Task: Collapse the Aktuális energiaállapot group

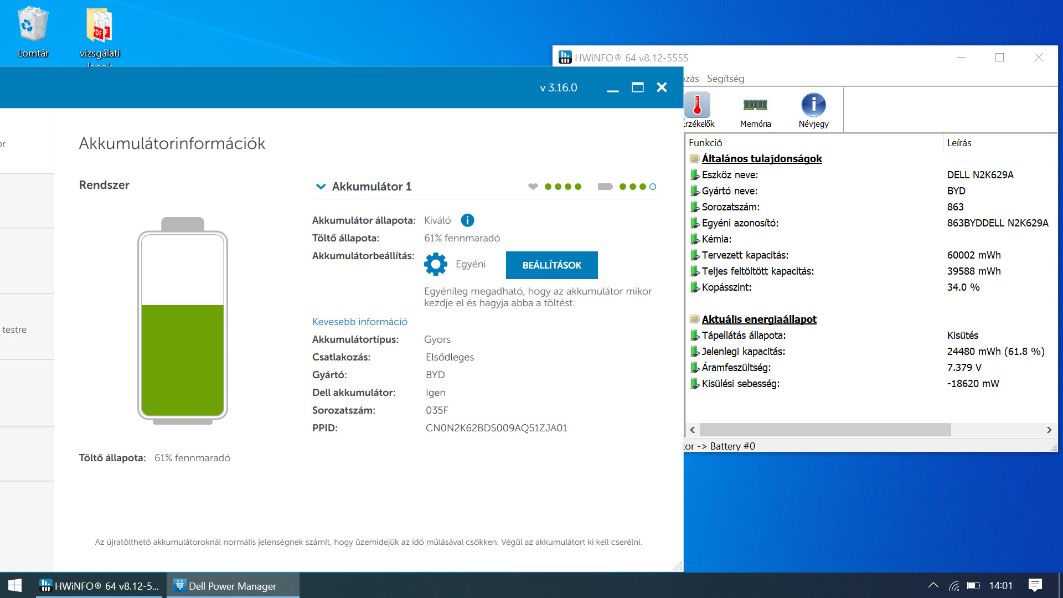Action: (x=752, y=319)
